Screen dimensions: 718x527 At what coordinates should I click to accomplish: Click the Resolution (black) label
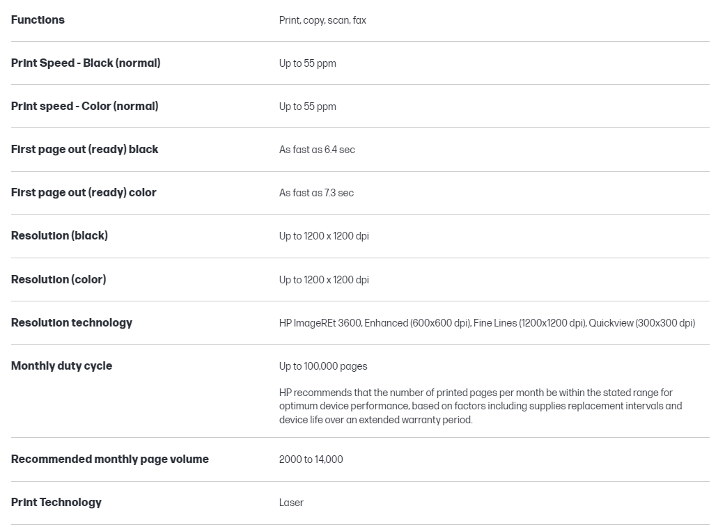59,236
